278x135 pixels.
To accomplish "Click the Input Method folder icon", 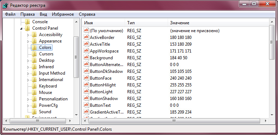I will point(34,73).
